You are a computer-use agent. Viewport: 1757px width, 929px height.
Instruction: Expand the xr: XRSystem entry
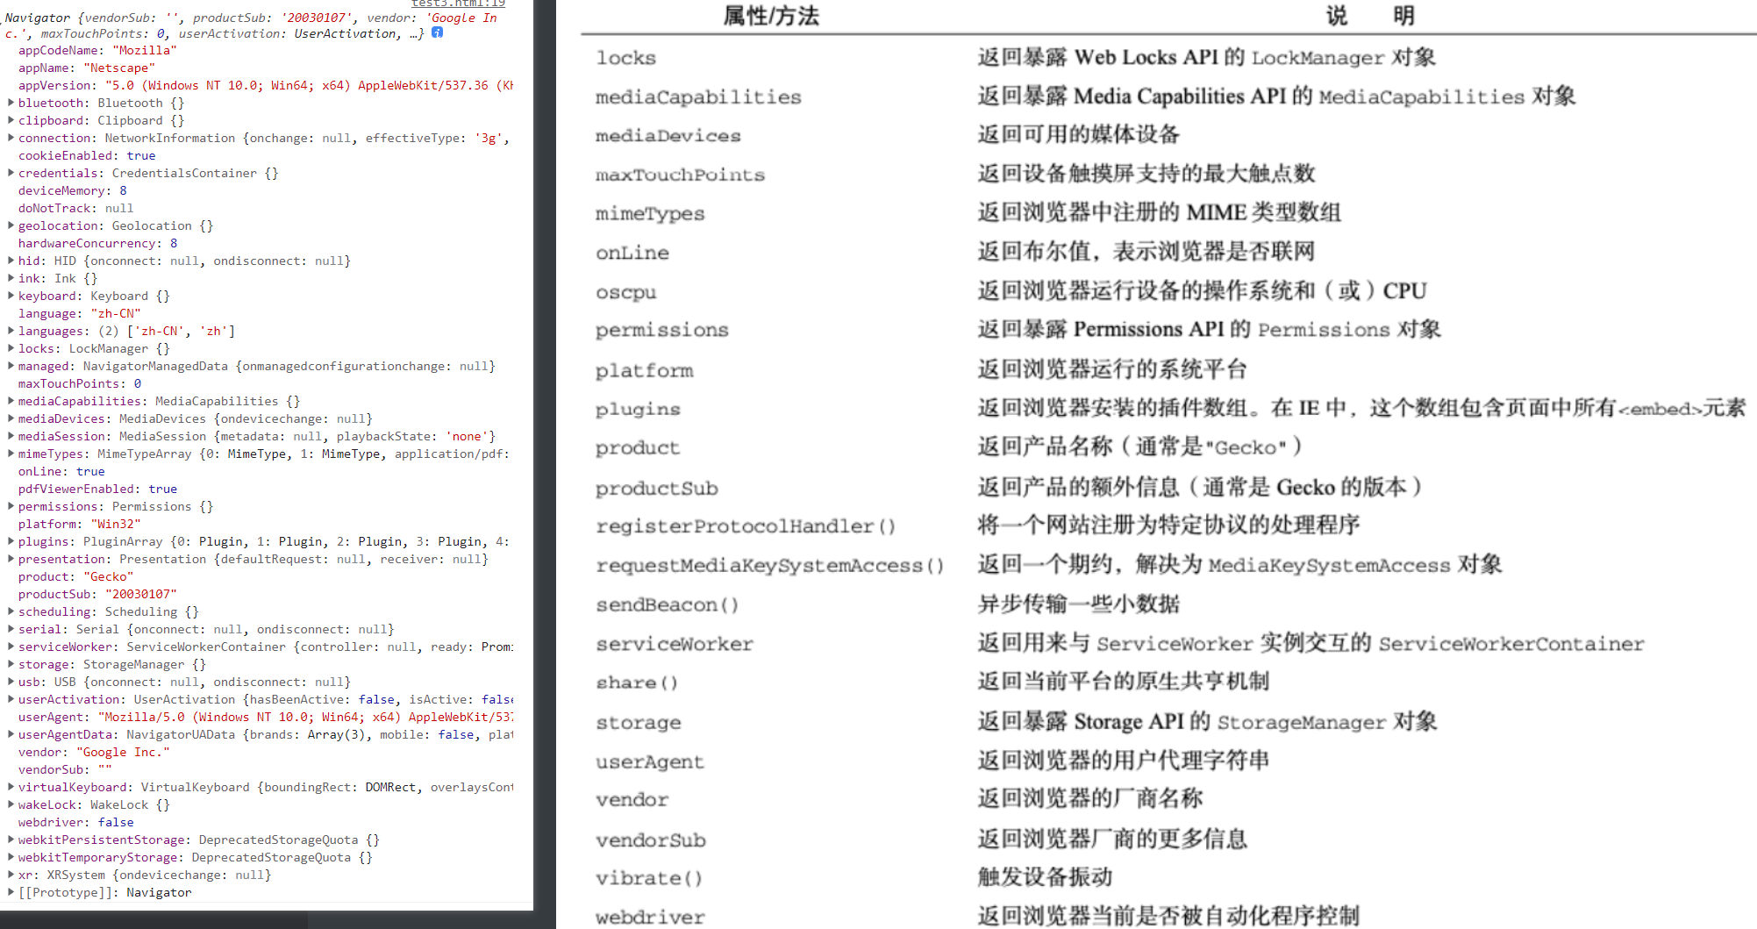(11, 875)
